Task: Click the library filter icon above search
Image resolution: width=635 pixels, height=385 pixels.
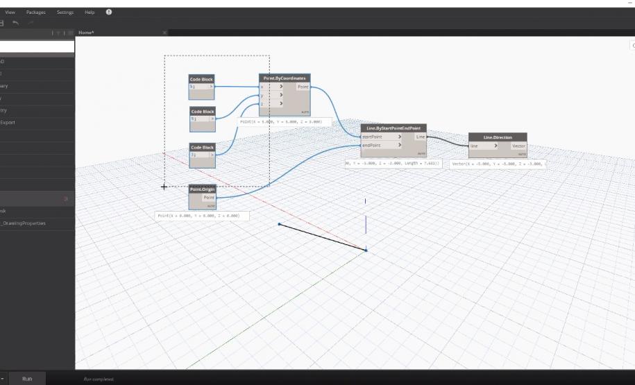Action: tap(59, 33)
